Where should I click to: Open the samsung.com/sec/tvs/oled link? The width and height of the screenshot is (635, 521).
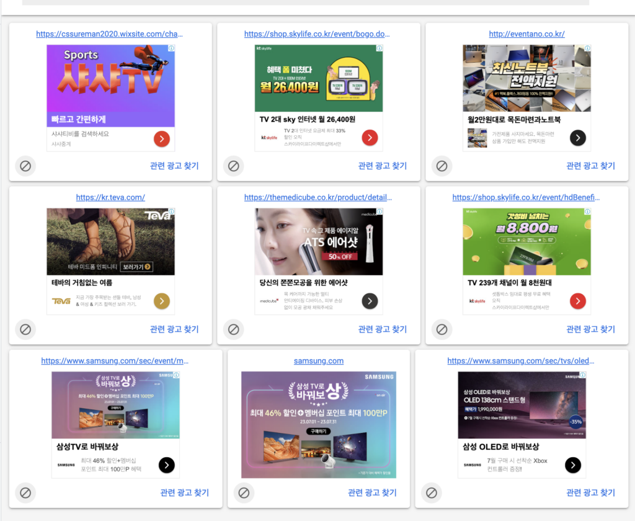(521, 360)
